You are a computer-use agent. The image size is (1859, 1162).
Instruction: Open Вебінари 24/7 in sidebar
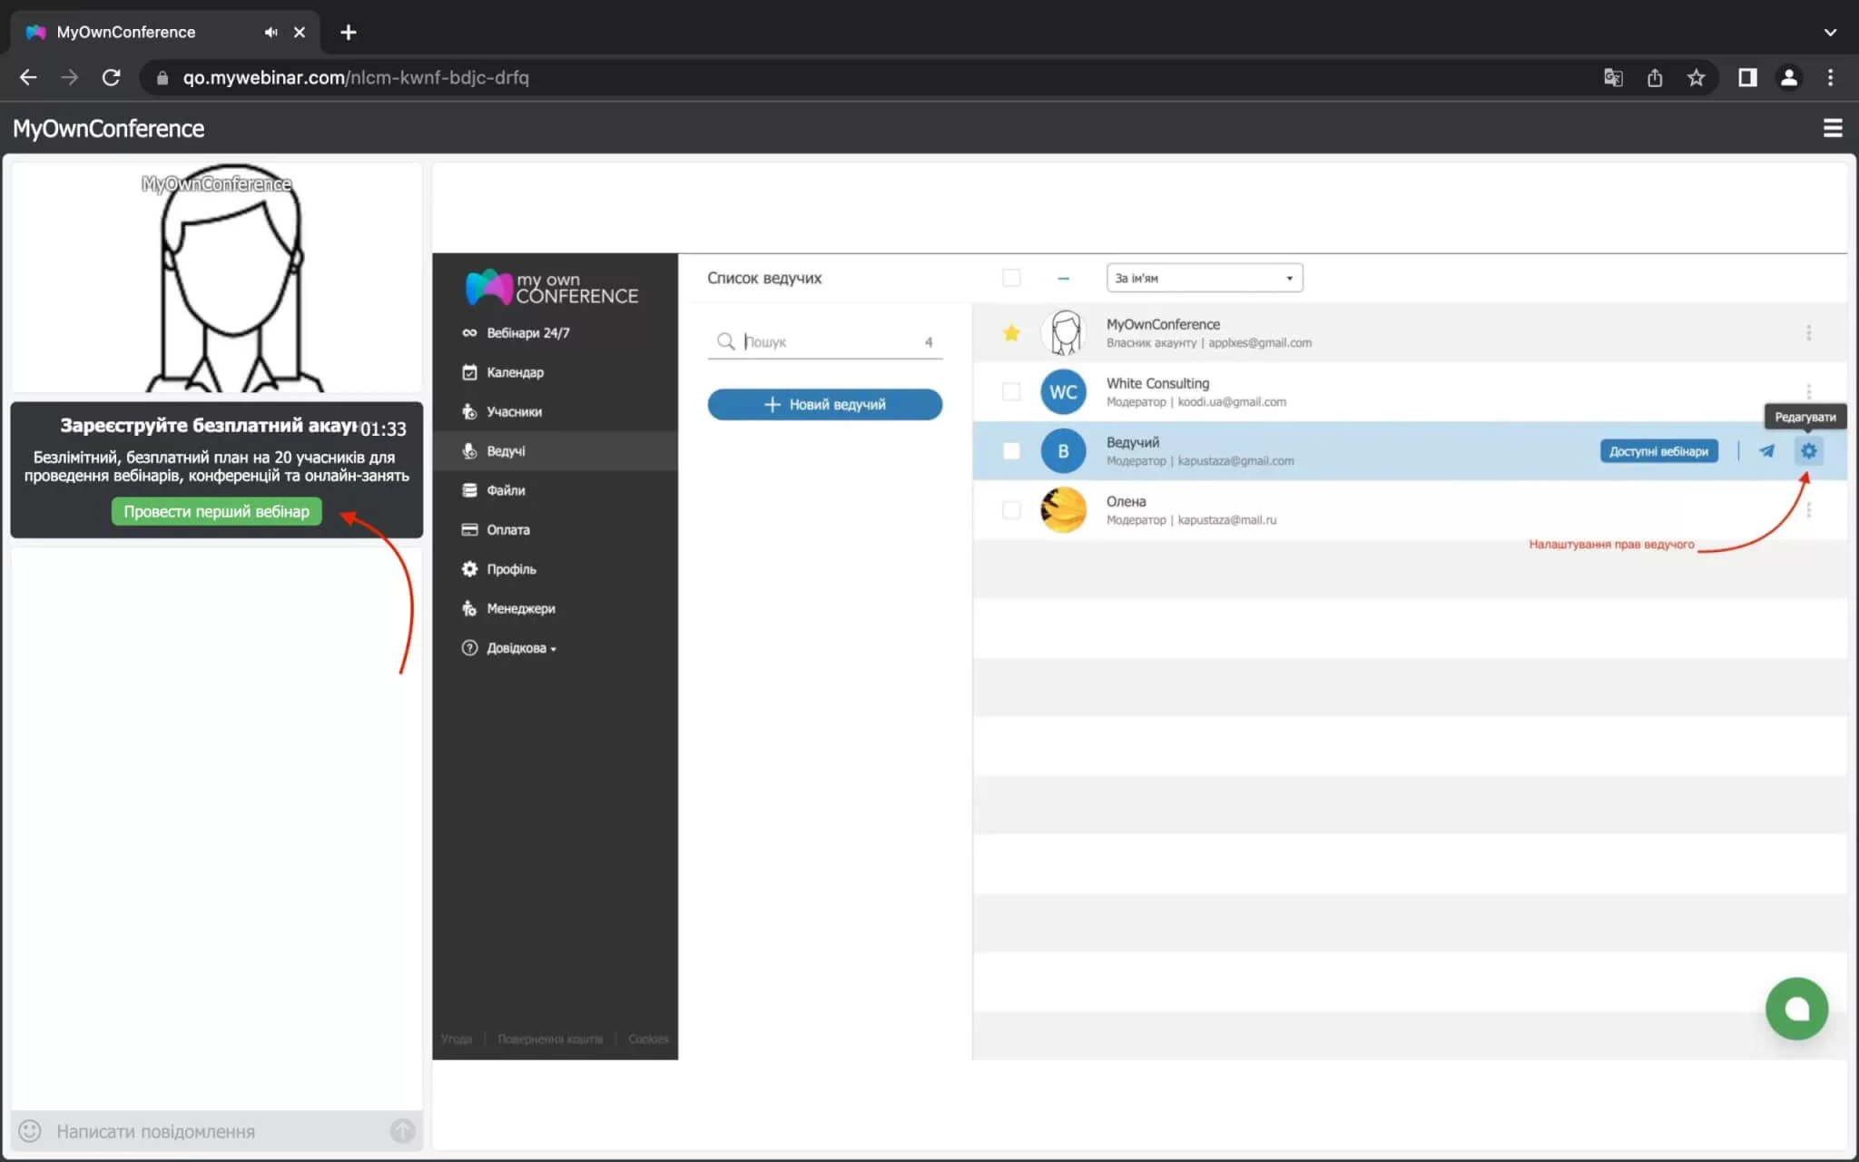(527, 333)
